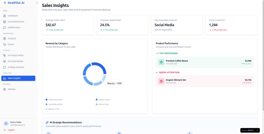
Task: Open the Organic Skincare Set card
Action: pos(205,81)
